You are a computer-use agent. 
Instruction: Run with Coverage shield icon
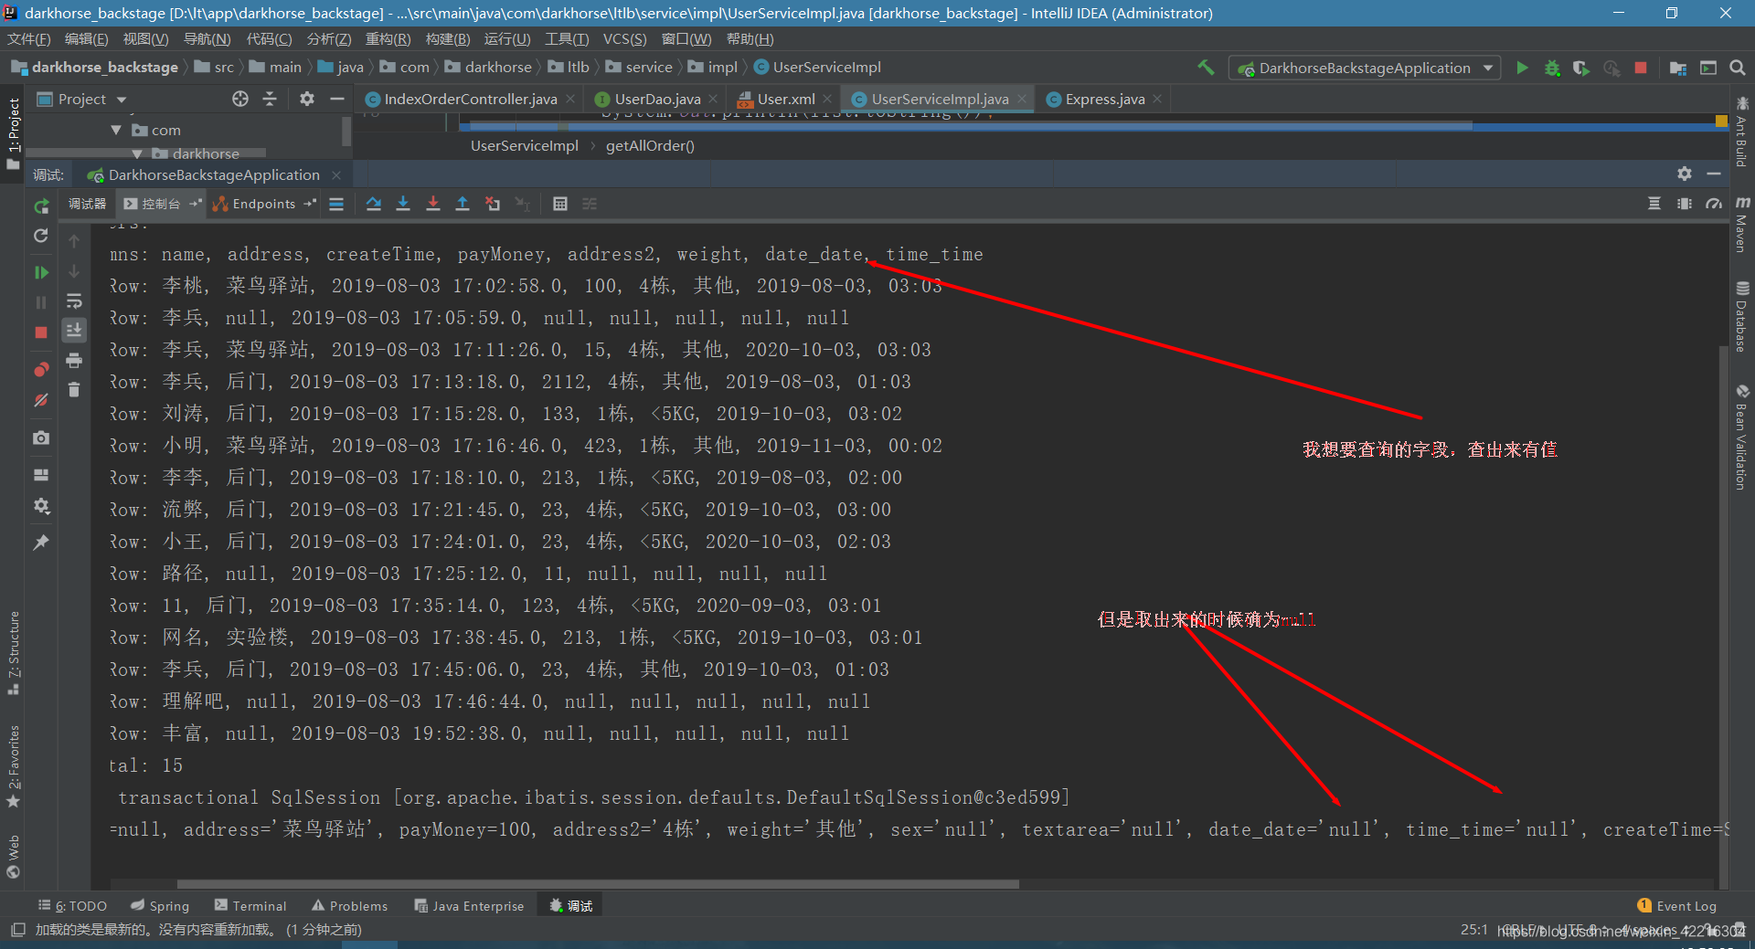pos(1581,68)
